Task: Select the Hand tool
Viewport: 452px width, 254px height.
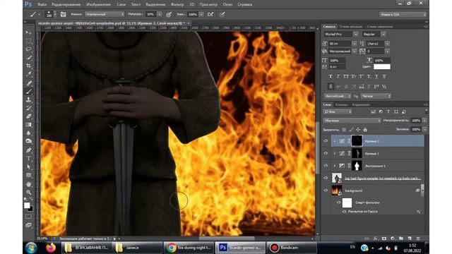Action: (x=28, y=184)
